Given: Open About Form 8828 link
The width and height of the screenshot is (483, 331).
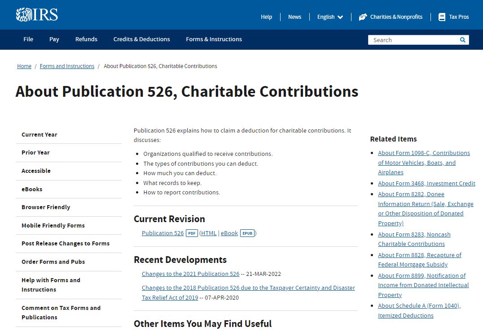Looking at the screenshot, I should [420, 260].
